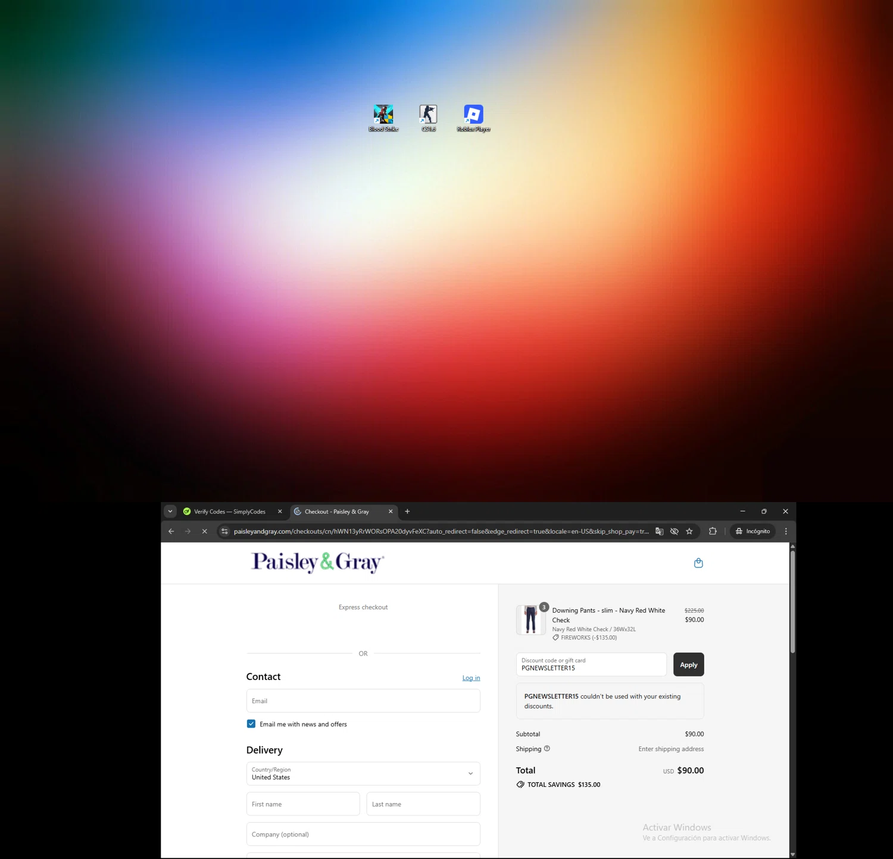Click the Enter shipping address text

pyautogui.click(x=671, y=749)
